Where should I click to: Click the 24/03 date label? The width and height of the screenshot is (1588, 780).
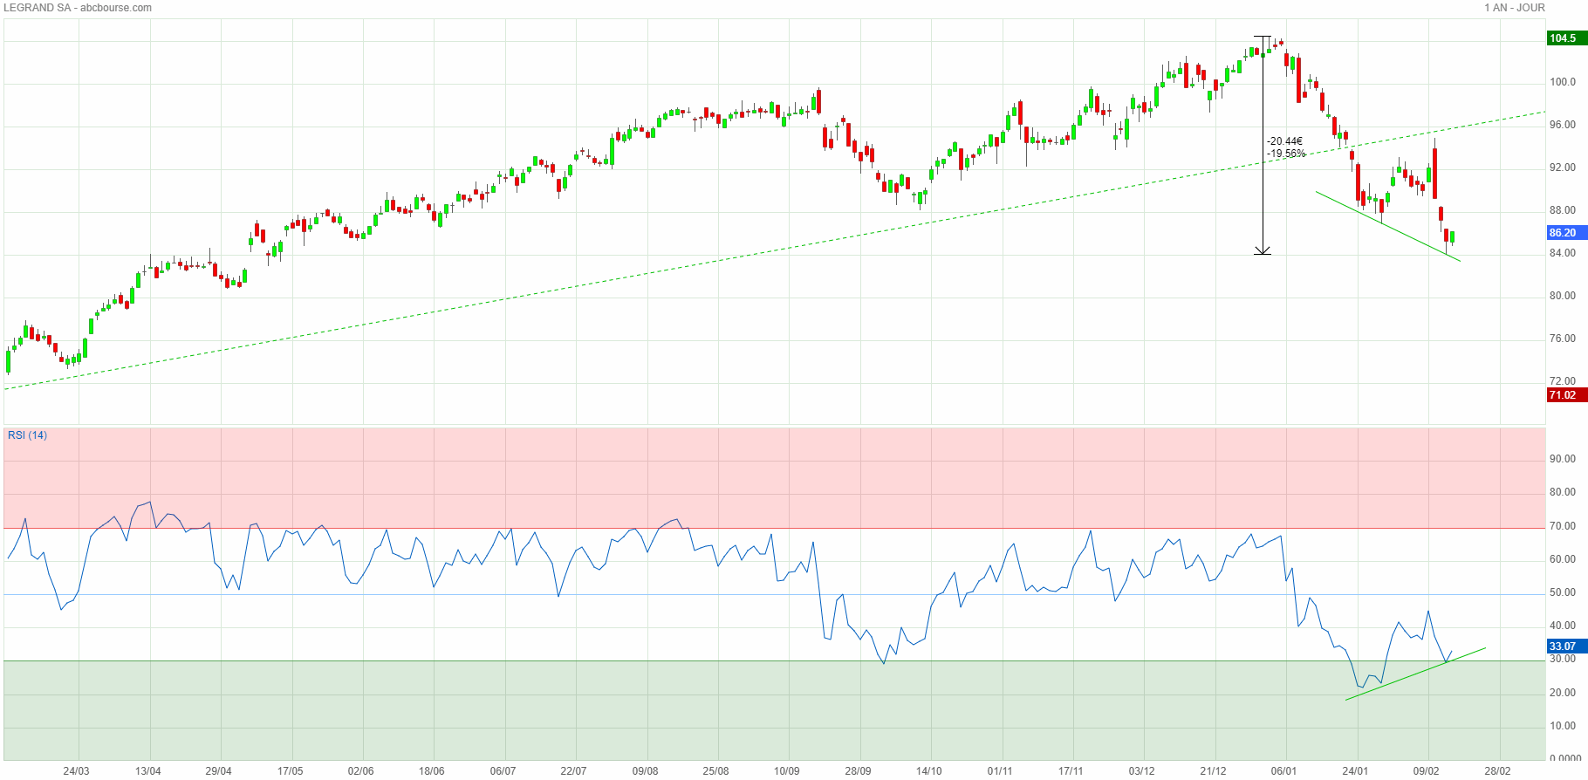[77, 771]
